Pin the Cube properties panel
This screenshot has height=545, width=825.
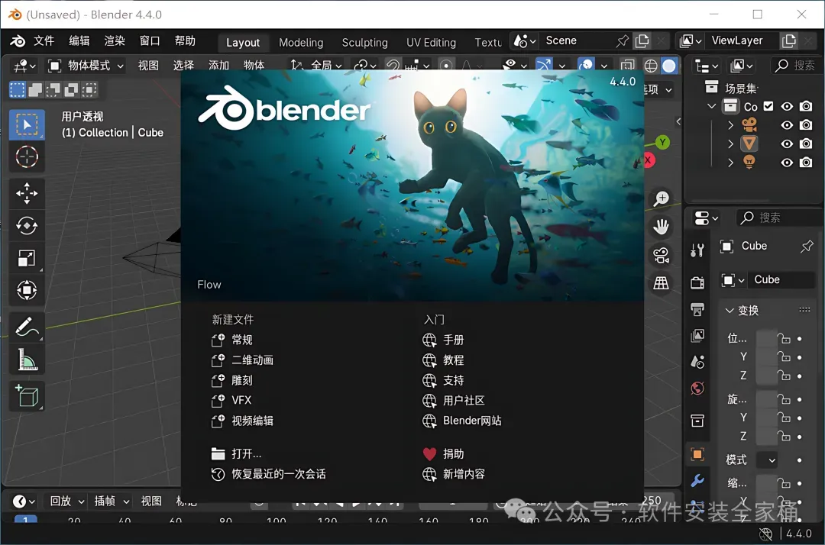[x=807, y=246]
